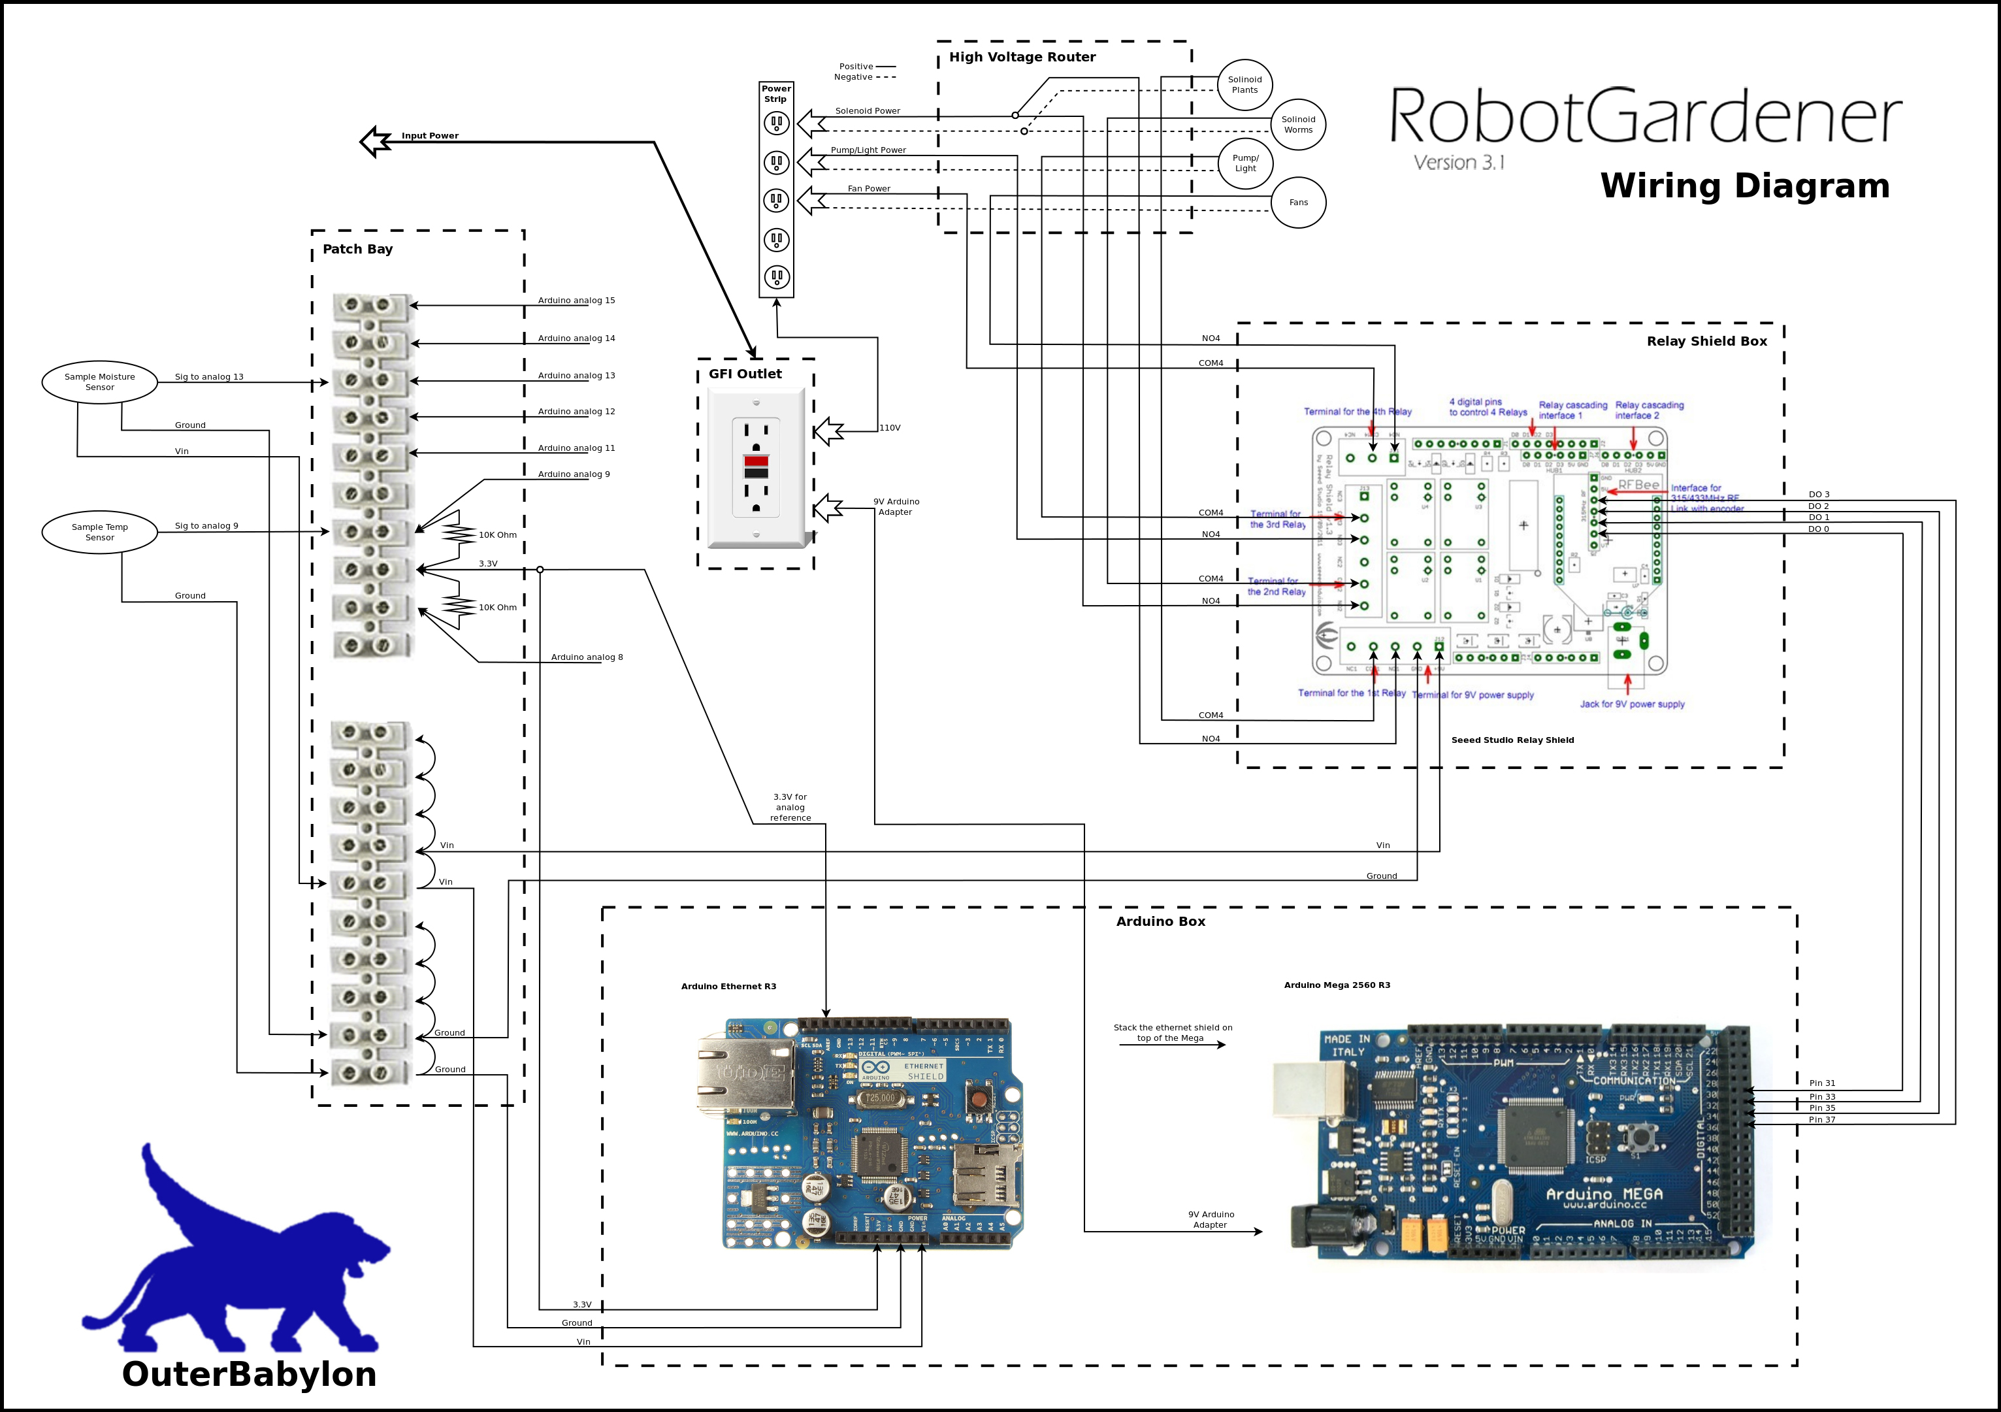Image resolution: width=2001 pixels, height=1412 pixels.
Task: Click the Patch Bay label
Action: point(357,250)
